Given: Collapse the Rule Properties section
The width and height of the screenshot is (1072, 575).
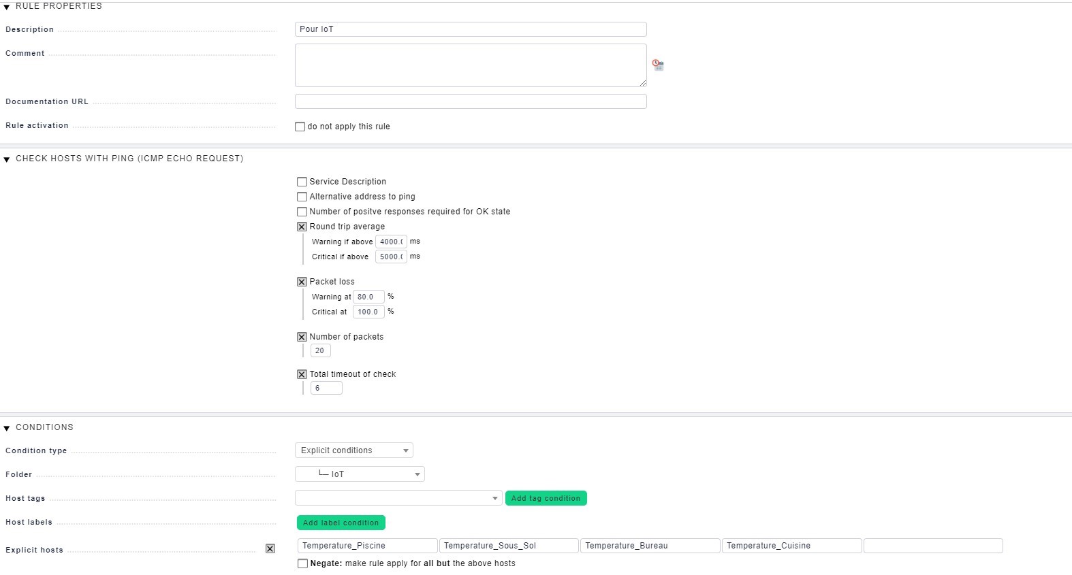Looking at the screenshot, I should tap(7, 7).
